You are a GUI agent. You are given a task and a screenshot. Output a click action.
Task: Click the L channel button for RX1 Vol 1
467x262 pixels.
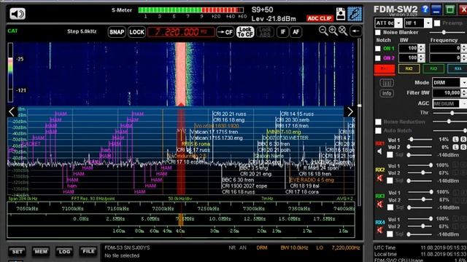coord(455,139)
